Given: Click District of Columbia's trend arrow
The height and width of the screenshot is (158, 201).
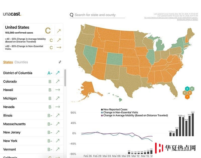Looking at the screenshot, I should tap(58, 73).
